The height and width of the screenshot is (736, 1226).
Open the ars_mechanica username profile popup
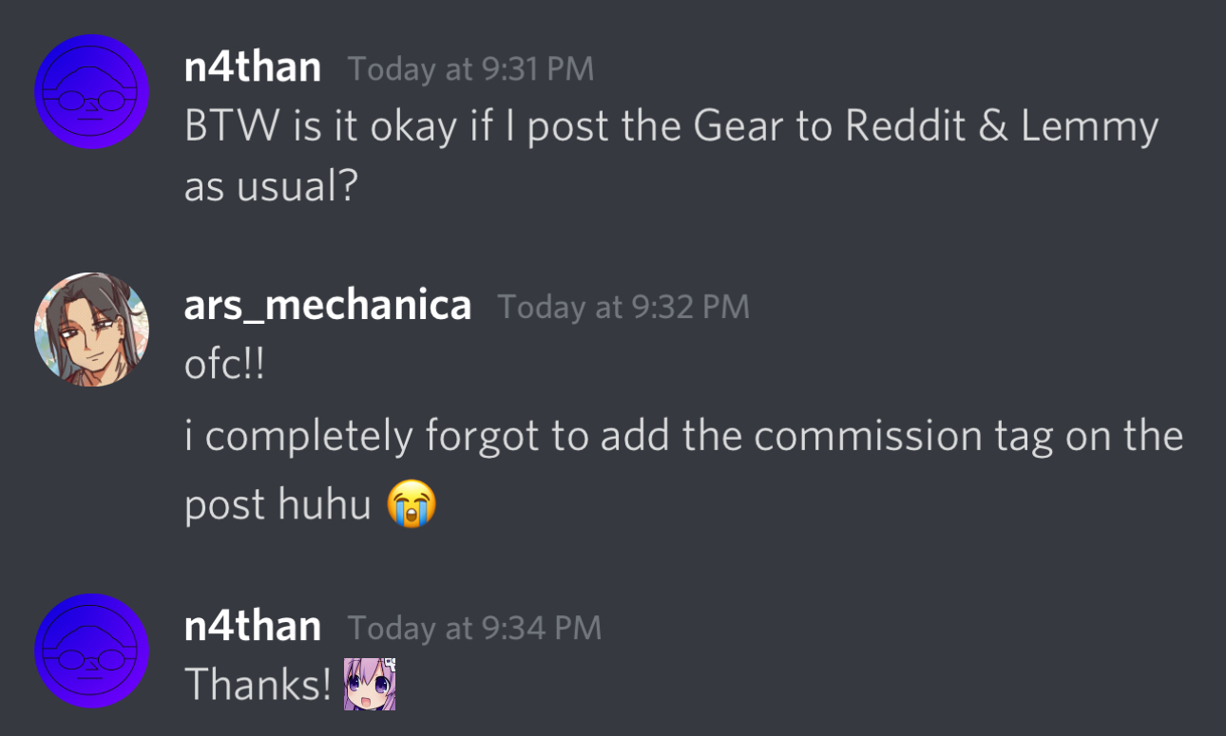click(x=328, y=306)
